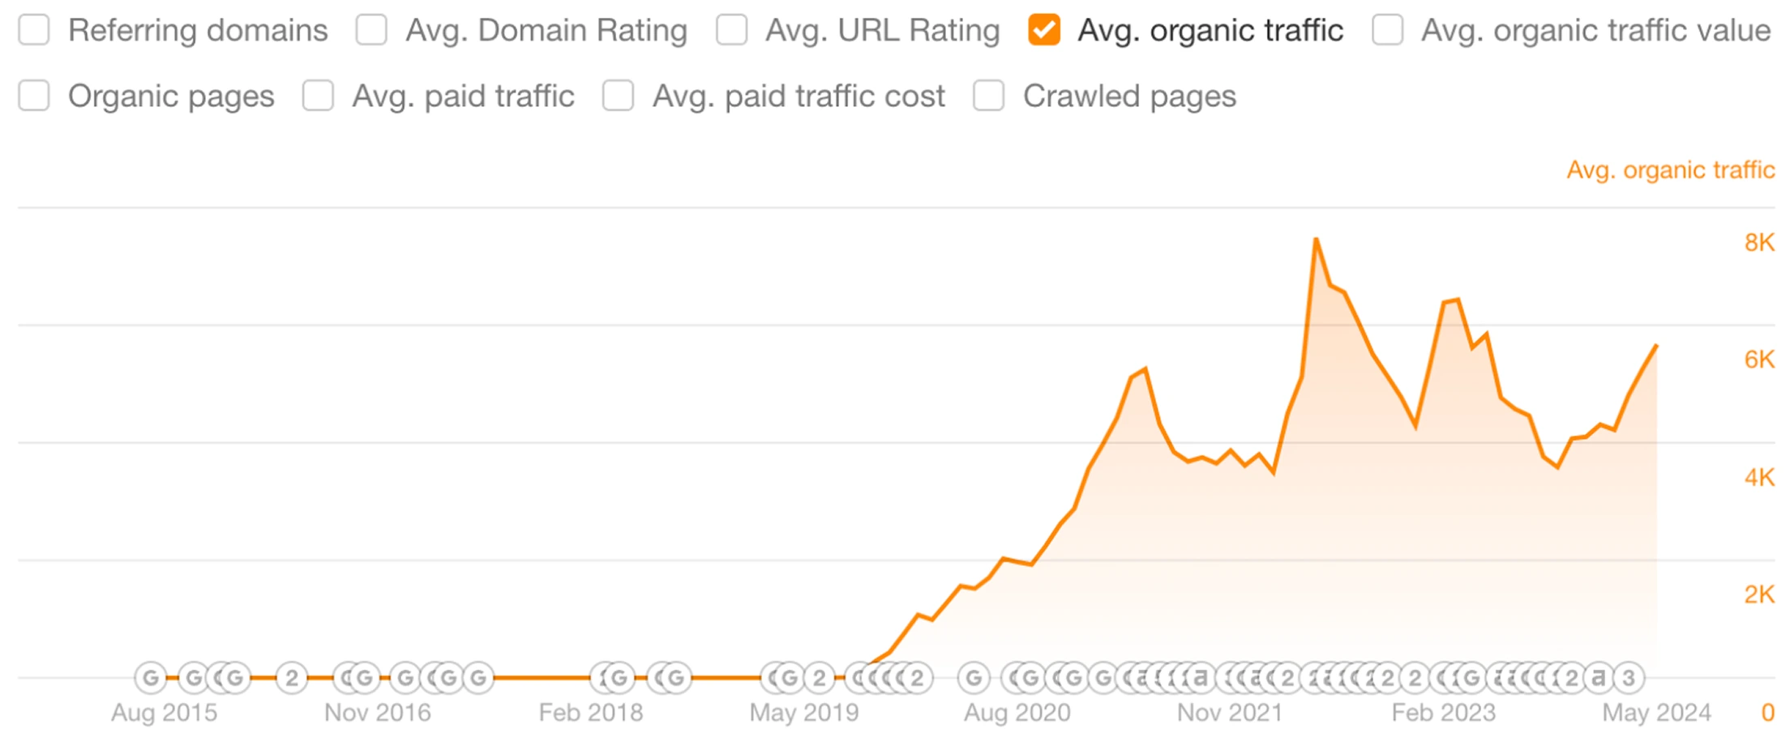Click the lone Google marker left of Aug 2020
This screenshot has width=1790, height=741.
[974, 678]
